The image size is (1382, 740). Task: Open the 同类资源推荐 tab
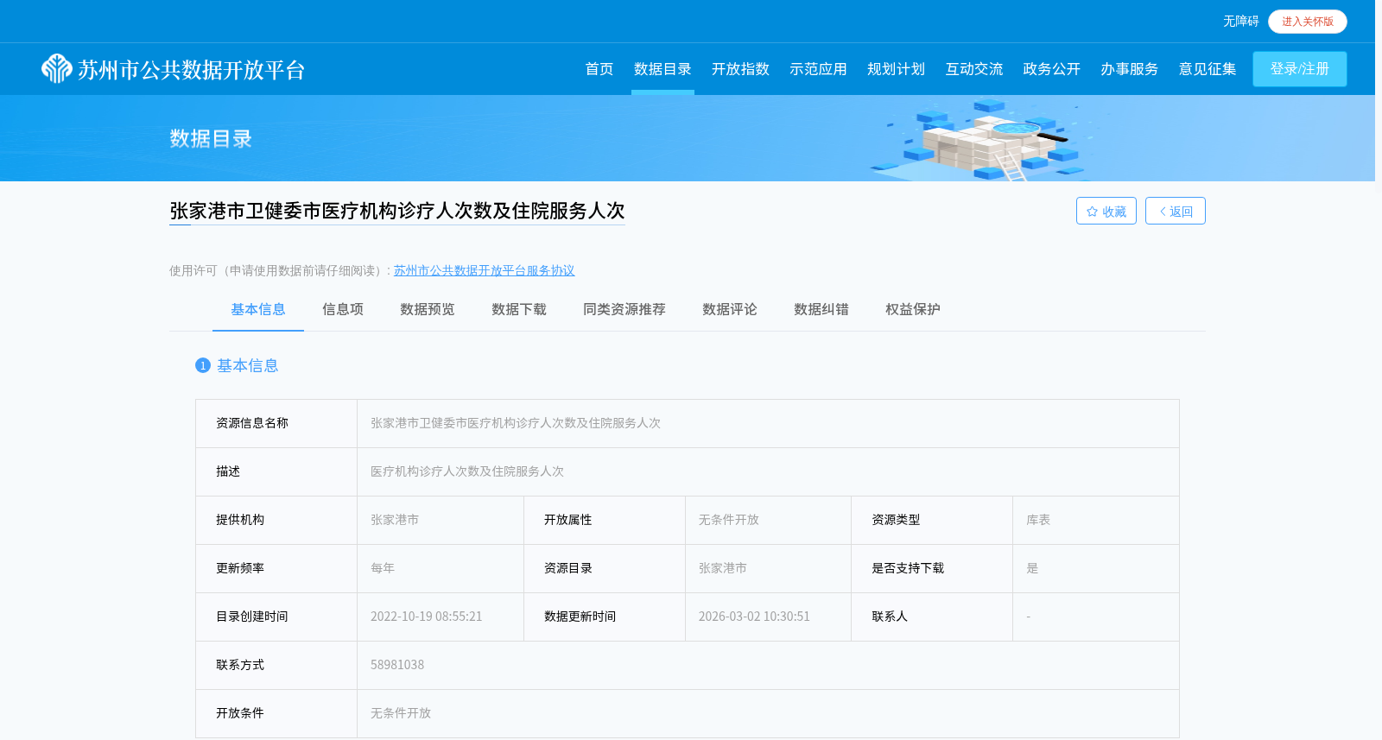pos(624,309)
